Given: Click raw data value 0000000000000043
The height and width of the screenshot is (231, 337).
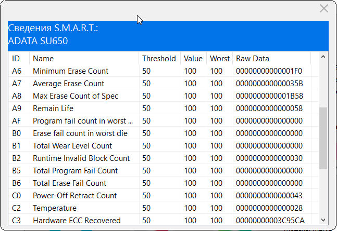Looking at the screenshot, I should (269, 195).
